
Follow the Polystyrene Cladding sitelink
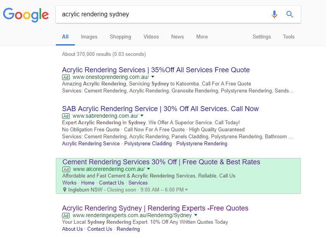click(x=148, y=143)
